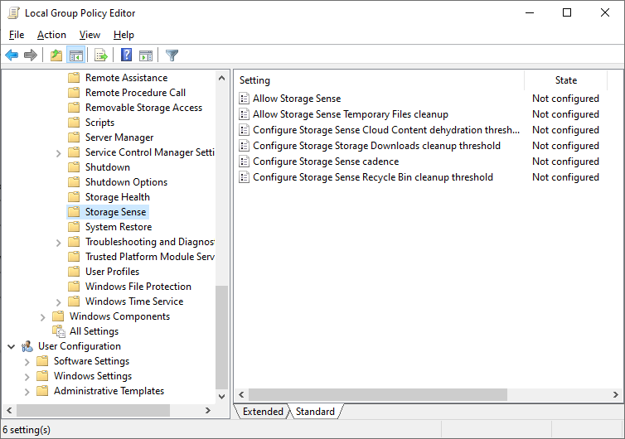Toggle Show/Hide Console Tree icon
This screenshot has height=439, width=625.
click(75, 55)
